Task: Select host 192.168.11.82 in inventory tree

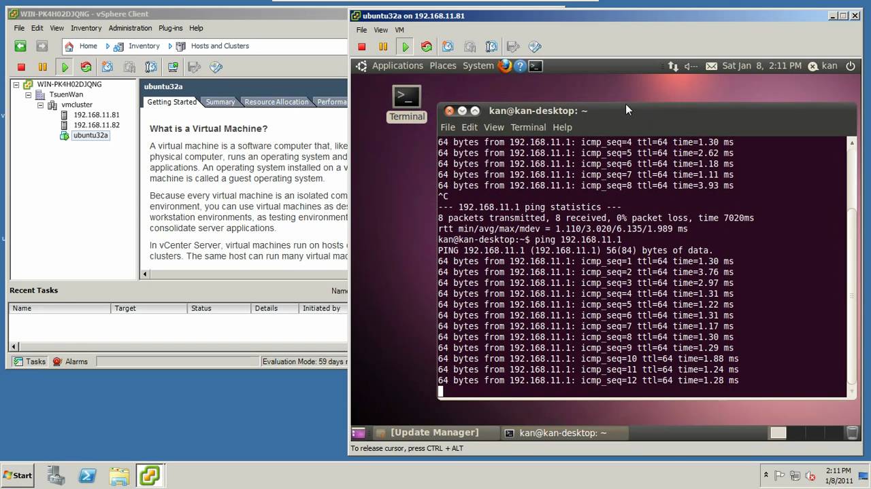Action: (x=96, y=125)
